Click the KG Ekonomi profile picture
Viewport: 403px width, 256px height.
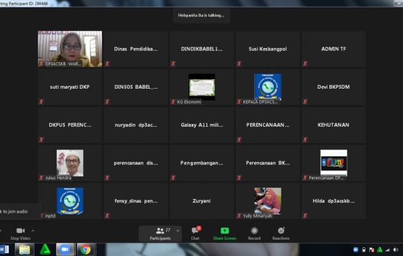(202, 87)
